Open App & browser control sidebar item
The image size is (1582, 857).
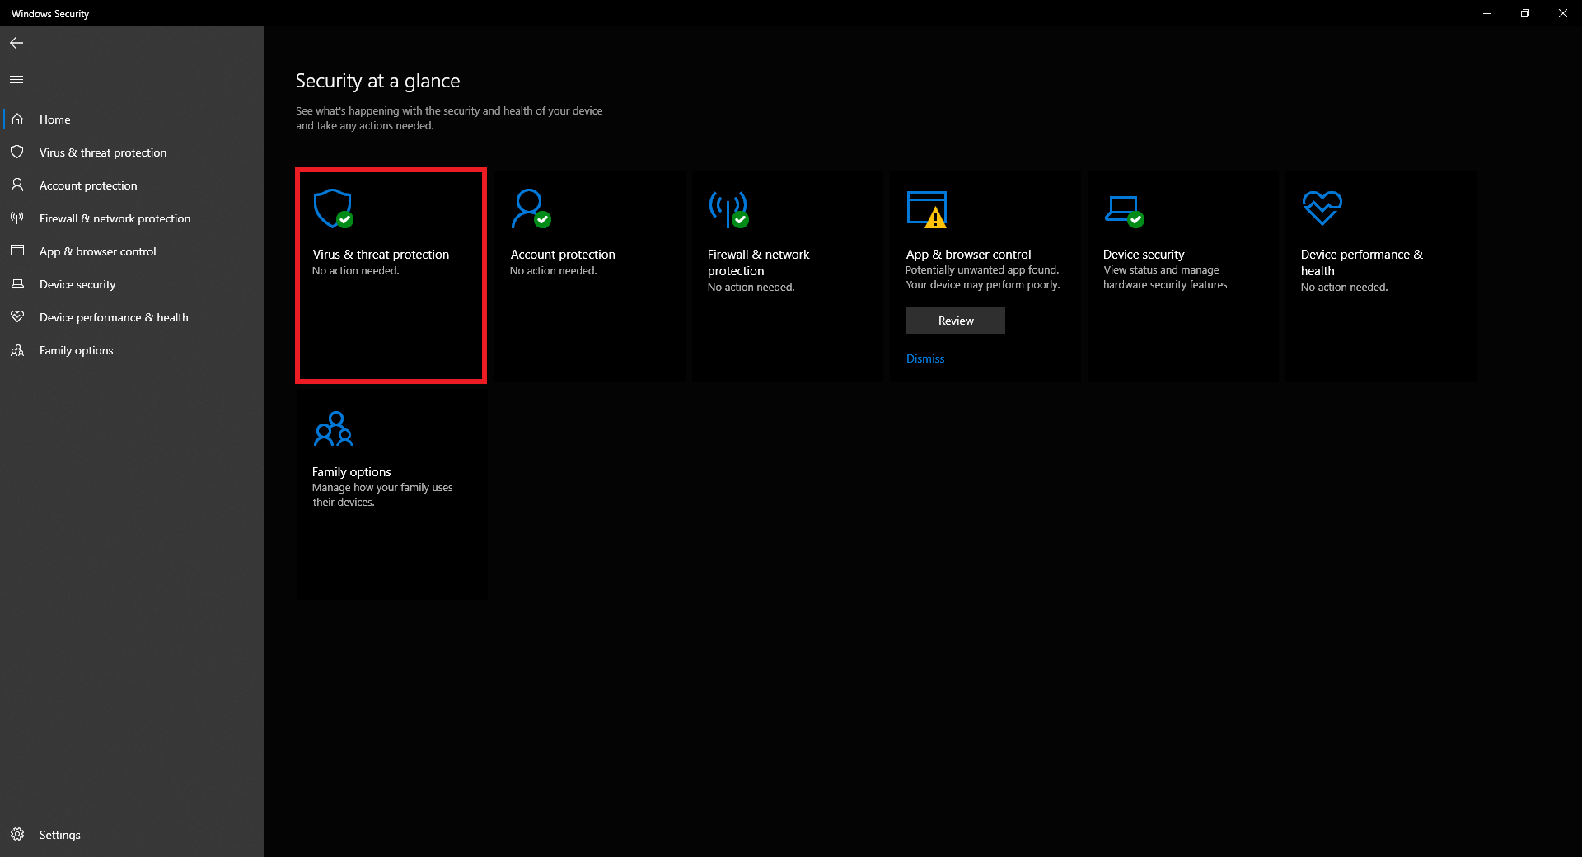pyautogui.click(x=97, y=251)
